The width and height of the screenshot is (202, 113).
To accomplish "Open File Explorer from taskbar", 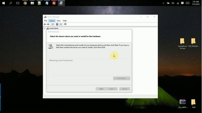I will point(32,3).
